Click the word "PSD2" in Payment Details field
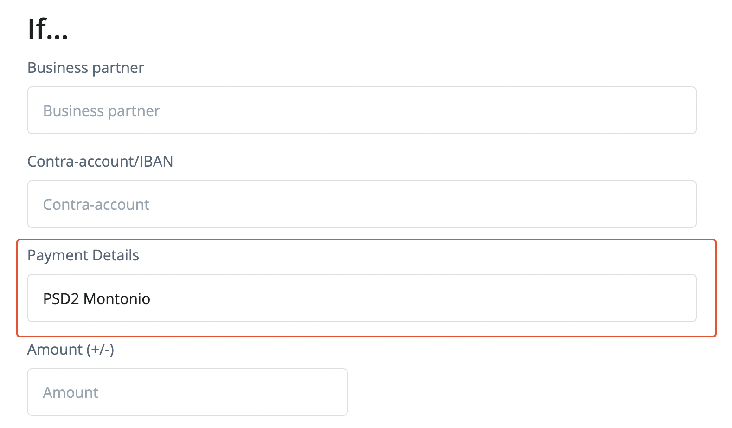732x428 pixels. [x=61, y=299]
